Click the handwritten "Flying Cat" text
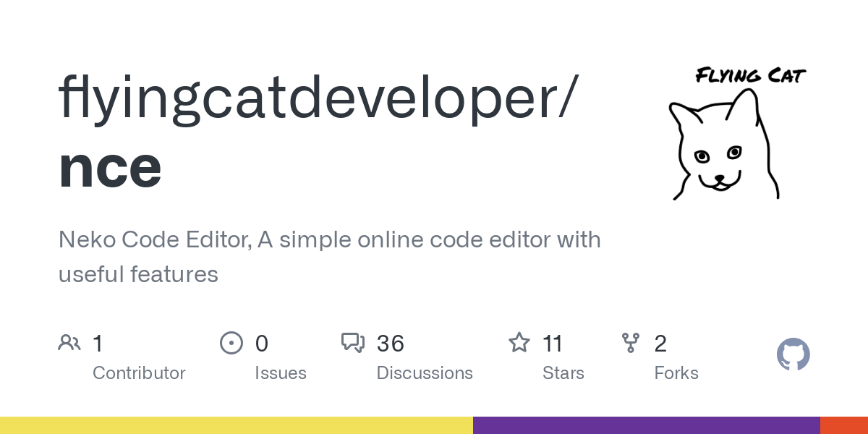 pos(750,75)
